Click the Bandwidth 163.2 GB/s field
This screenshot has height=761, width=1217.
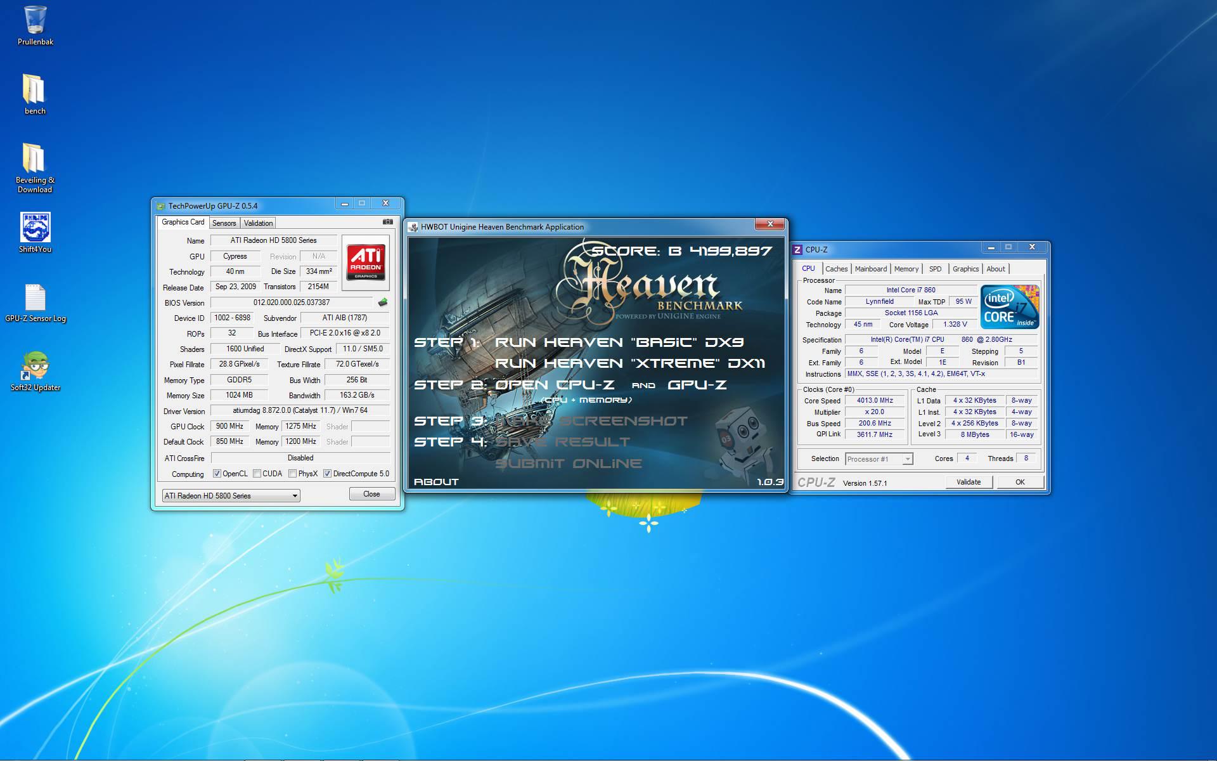click(x=357, y=395)
